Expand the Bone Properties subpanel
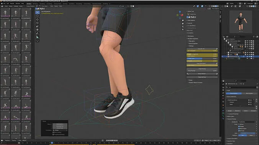This screenshot has height=145, width=259. point(193,43)
